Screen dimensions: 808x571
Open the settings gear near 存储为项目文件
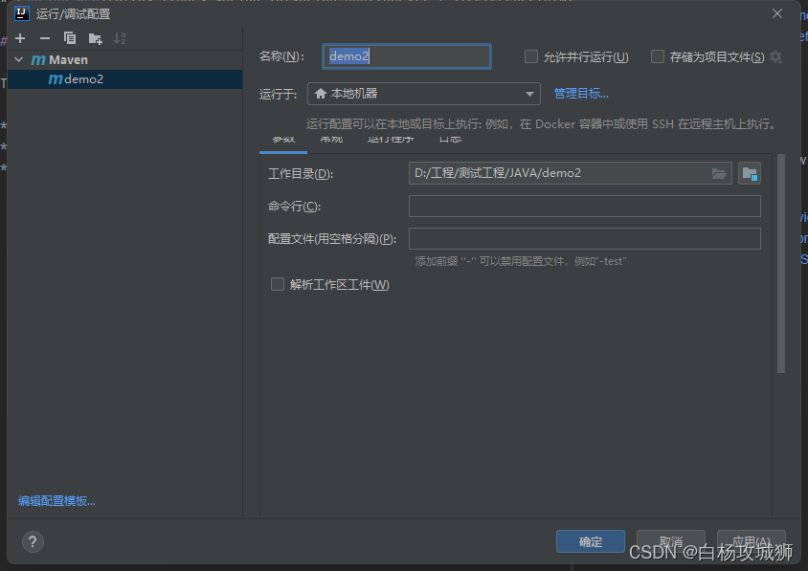pyautogui.click(x=775, y=56)
